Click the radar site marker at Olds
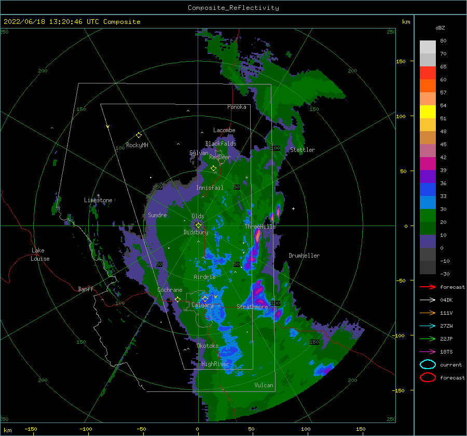 (x=198, y=226)
